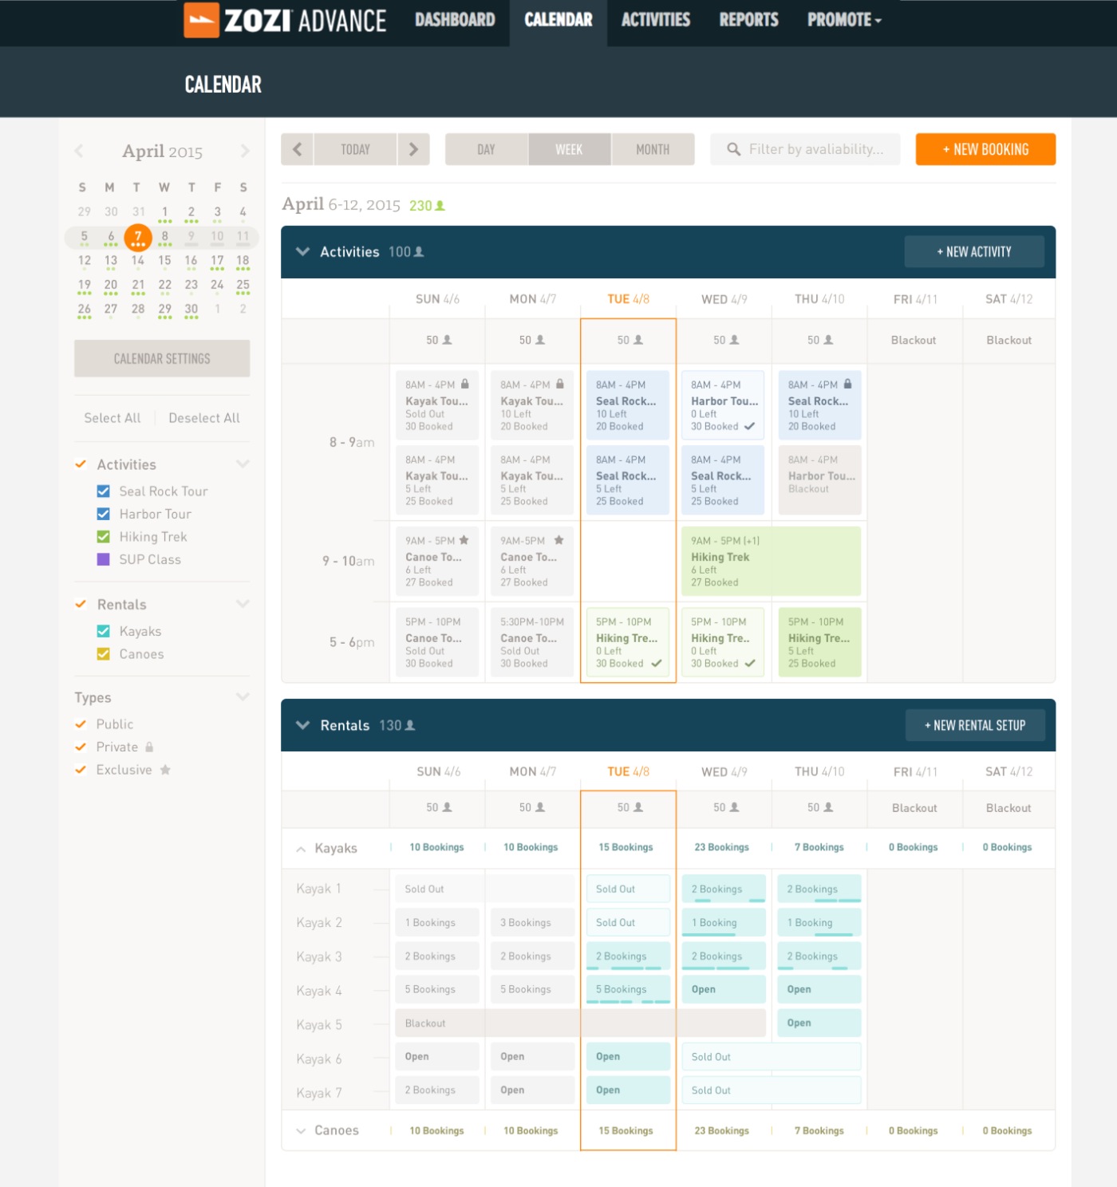1117x1187 pixels.
Task: Open the Promote dropdown menu
Action: 843,20
